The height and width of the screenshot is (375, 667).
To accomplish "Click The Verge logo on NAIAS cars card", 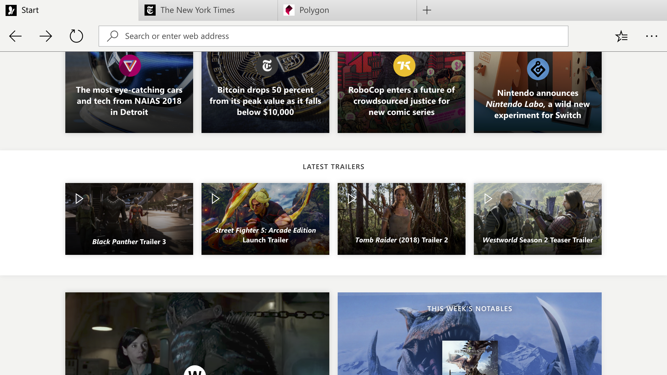I will pos(130,66).
